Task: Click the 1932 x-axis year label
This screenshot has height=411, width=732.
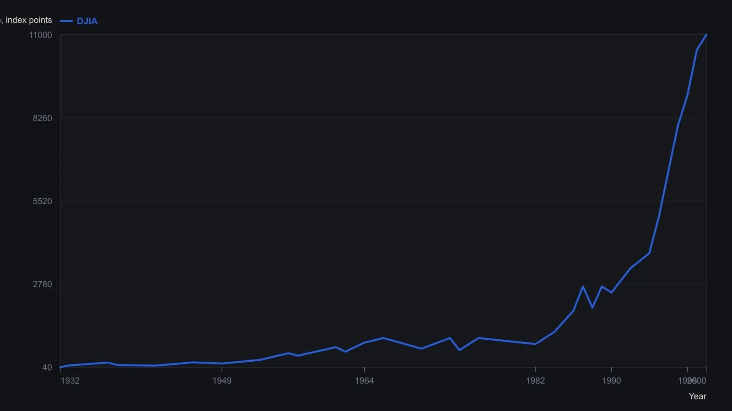Action: tap(70, 381)
